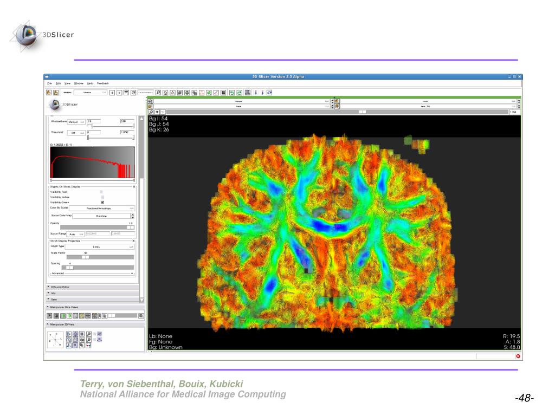Click the load scene icon at toolbar start

49,93
